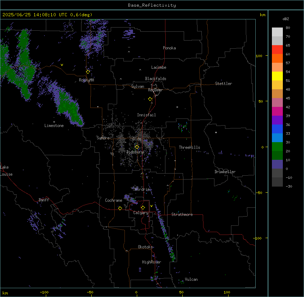Image resolution: width=304 pixels, height=297 pixels.
Task: Click the white asterisk marker east of Innisfail
Action: [177, 107]
